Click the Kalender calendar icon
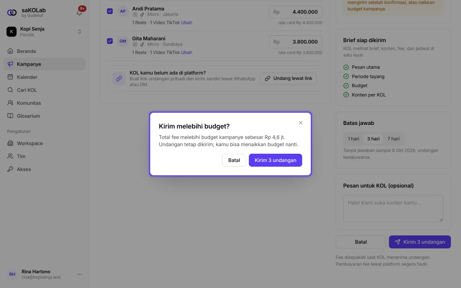 (10, 77)
